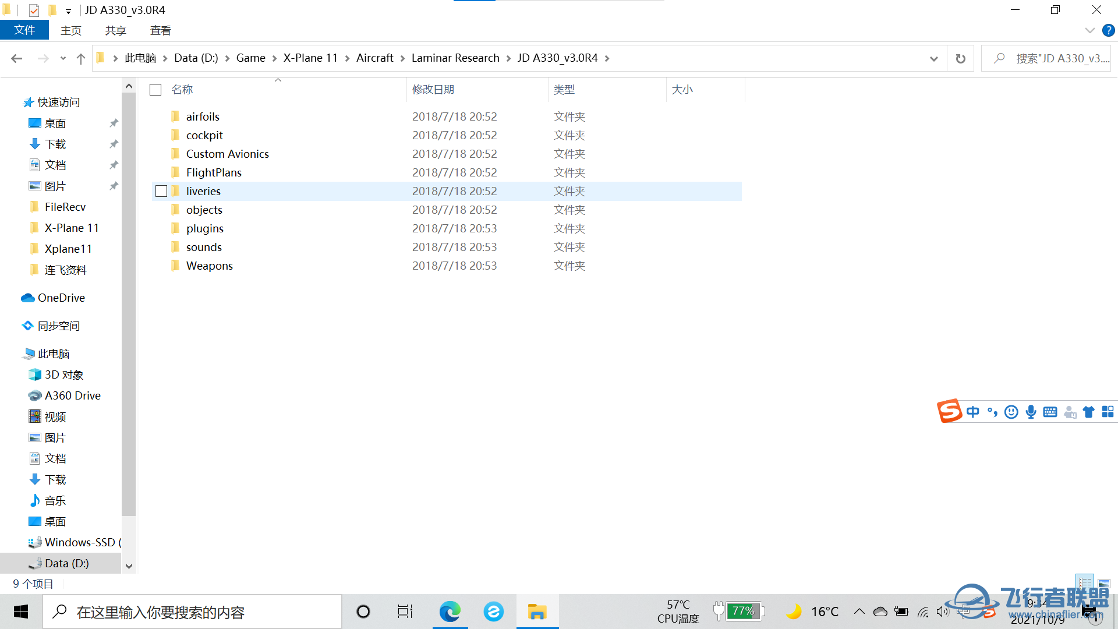
Task: Open Sogou emoji smiley panel
Action: (1011, 412)
